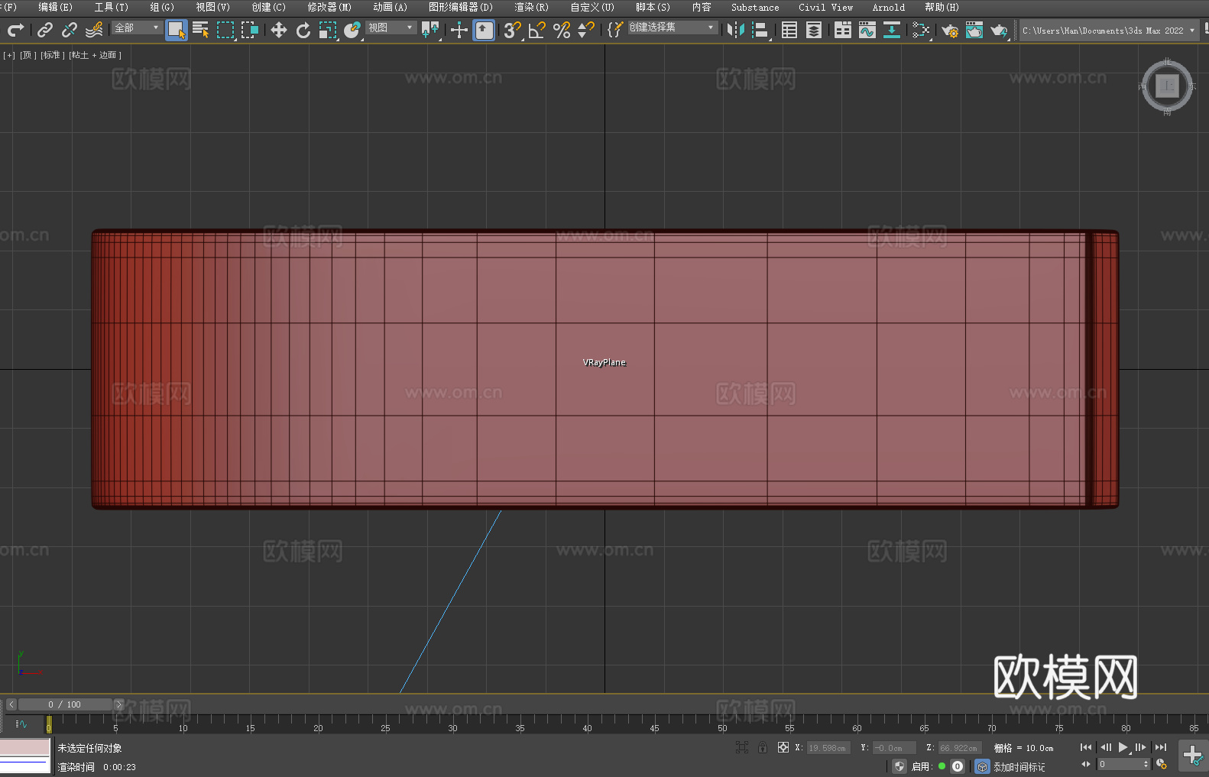Open reference coordinate system dropdown 视图
Image resolution: width=1209 pixels, height=777 pixels.
(391, 28)
